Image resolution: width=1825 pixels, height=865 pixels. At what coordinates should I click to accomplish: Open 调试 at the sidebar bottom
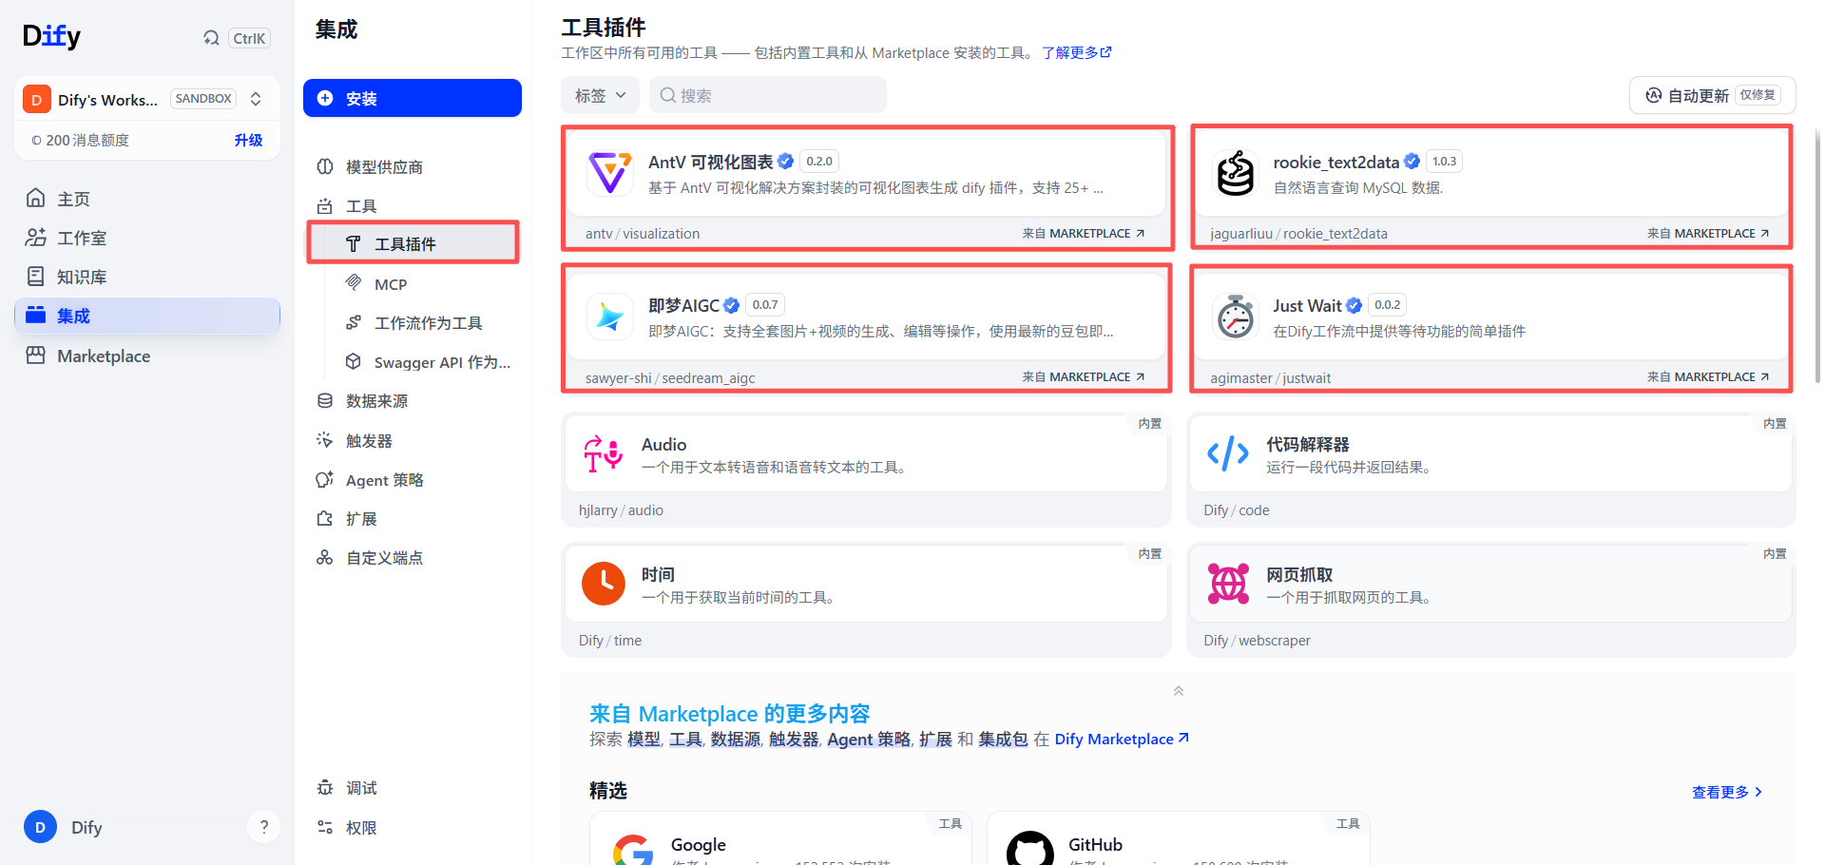point(413,788)
